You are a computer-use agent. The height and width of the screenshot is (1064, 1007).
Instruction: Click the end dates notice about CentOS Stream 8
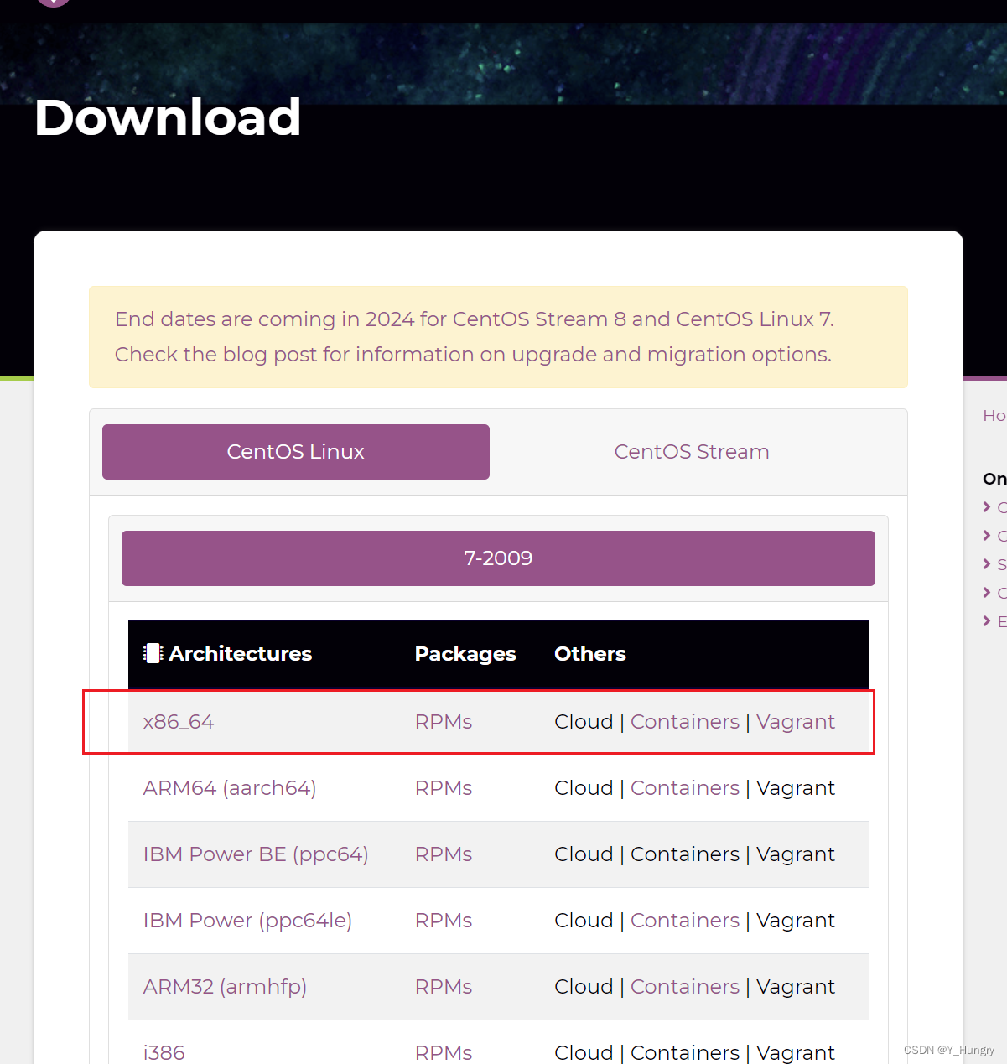click(x=498, y=337)
